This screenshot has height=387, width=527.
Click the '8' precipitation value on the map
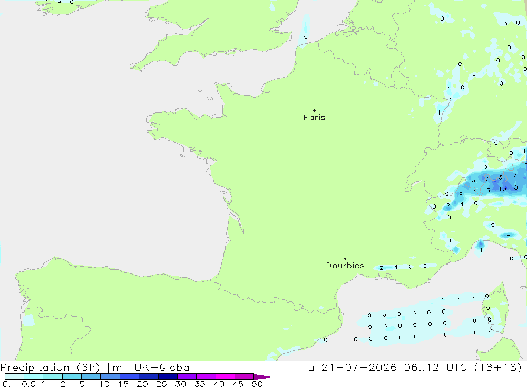pos(516,187)
